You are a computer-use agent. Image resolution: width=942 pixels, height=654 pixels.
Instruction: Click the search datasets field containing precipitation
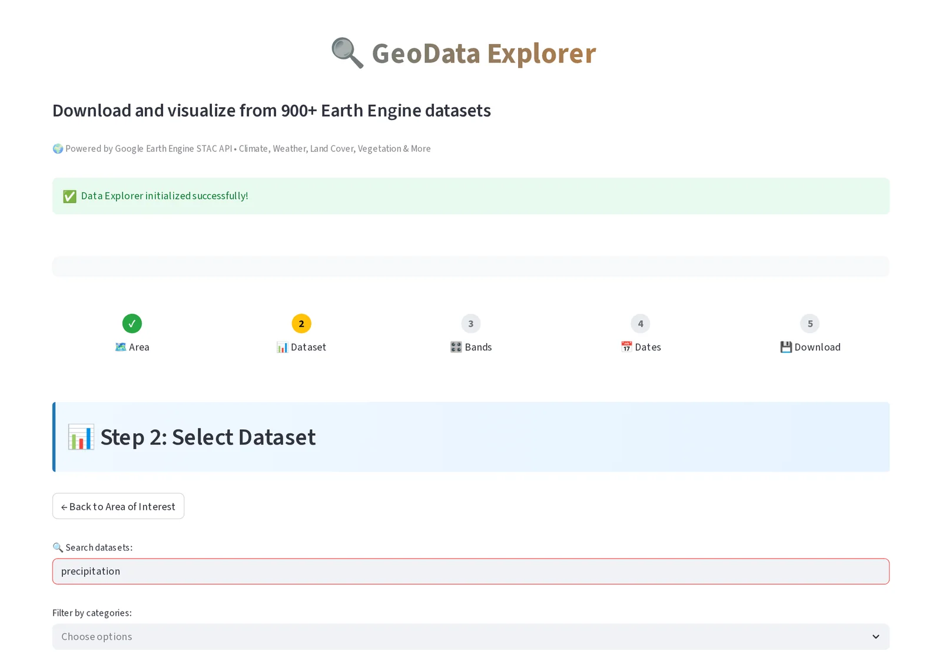[471, 572]
